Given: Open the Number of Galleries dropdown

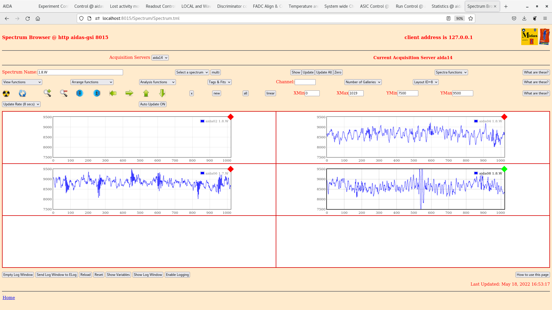Looking at the screenshot, I should [x=363, y=82].
